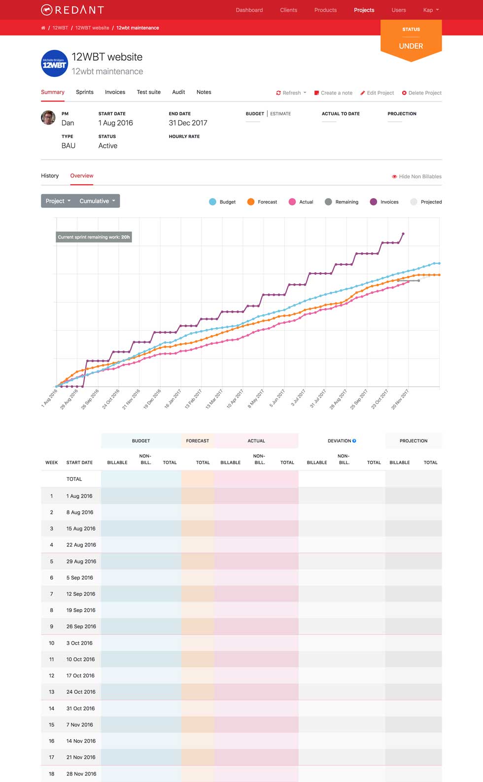Toggle the Budget series in the chart legend

click(212, 202)
